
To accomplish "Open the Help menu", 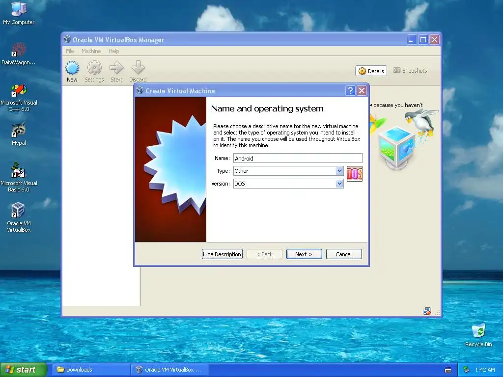I will click(x=113, y=51).
